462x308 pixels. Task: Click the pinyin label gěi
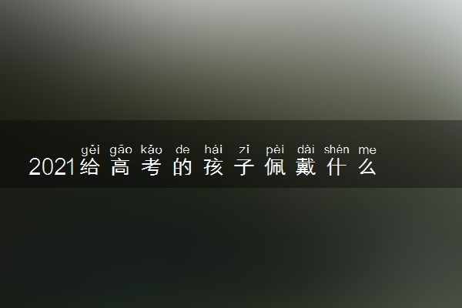(x=90, y=150)
